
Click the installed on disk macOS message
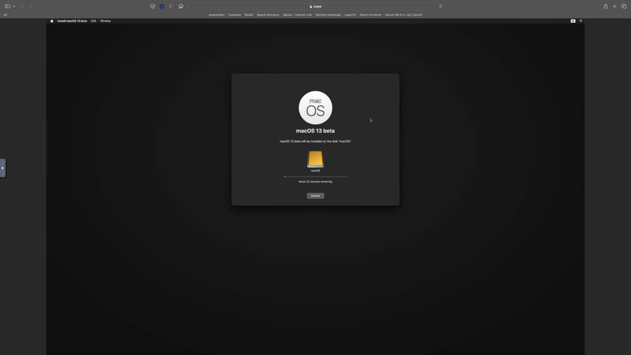(x=315, y=141)
